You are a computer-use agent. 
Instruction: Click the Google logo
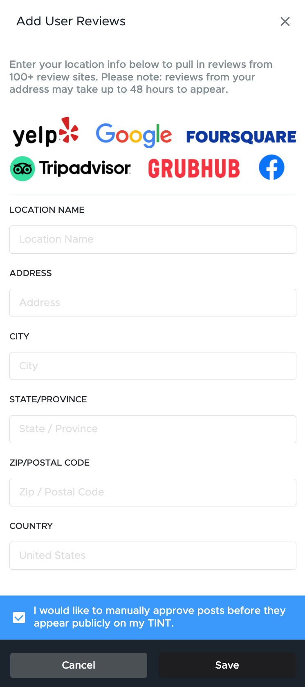(134, 135)
